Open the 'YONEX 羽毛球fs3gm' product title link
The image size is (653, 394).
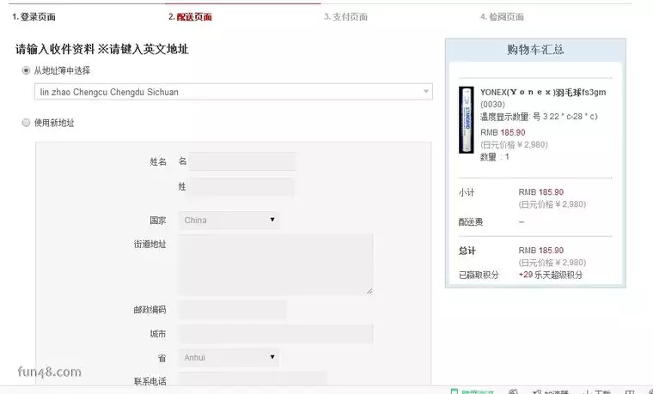pyautogui.click(x=543, y=93)
